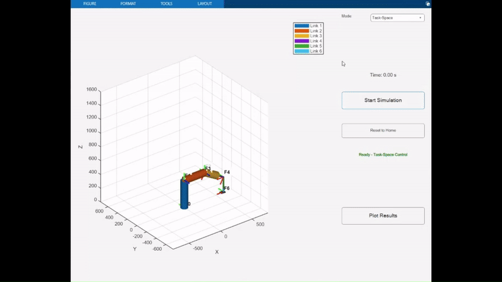
Task: Open the TOOLS tab
Action: click(x=166, y=4)
